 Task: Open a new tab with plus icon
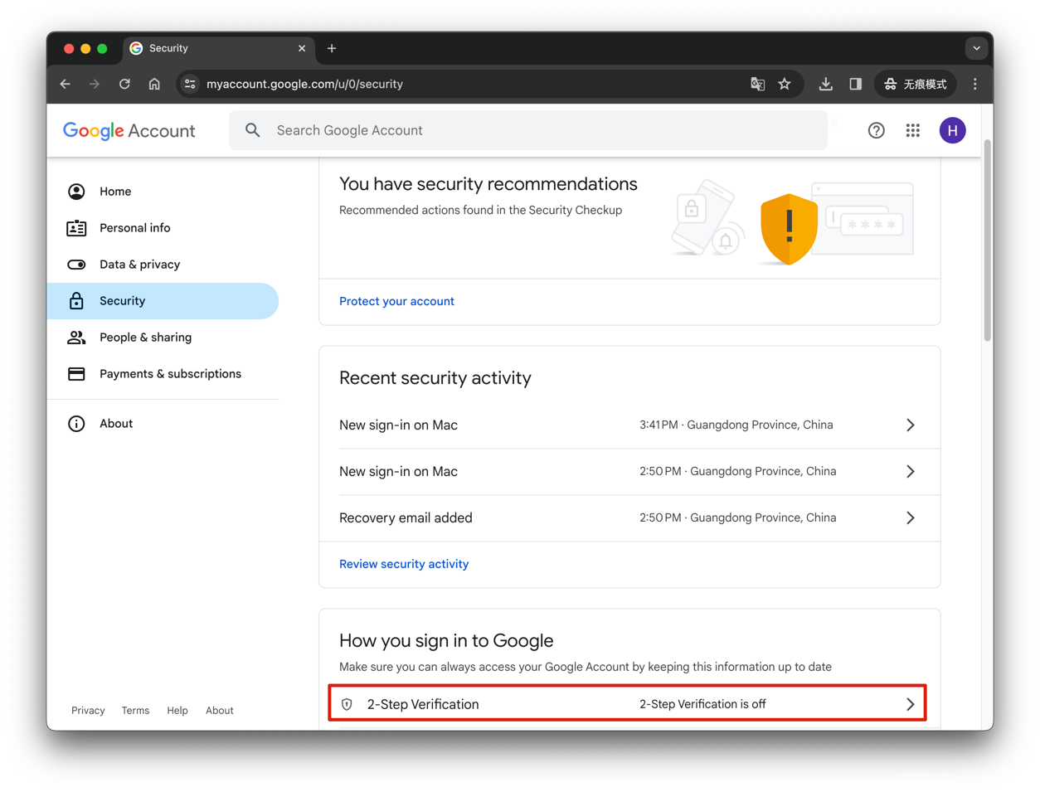coord(332,48)
